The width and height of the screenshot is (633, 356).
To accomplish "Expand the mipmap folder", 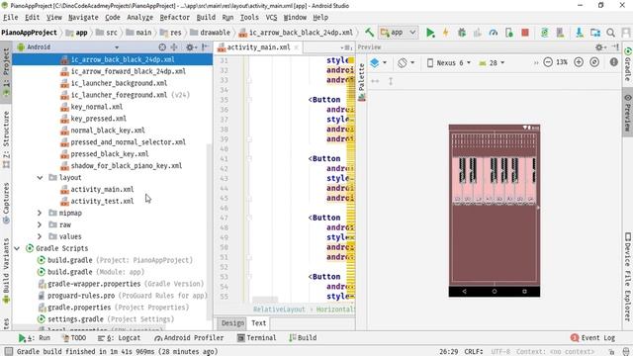I will tap(40, 213).
